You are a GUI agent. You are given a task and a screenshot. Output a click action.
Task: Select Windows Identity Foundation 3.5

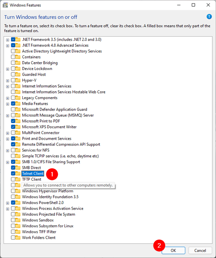click(50, 197)
